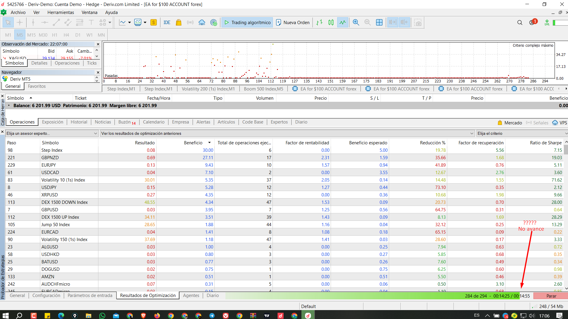This screenshot has height=319, width=568.
Task: Toggle Trading algorítmico on or off
Action: click(247, 23)
